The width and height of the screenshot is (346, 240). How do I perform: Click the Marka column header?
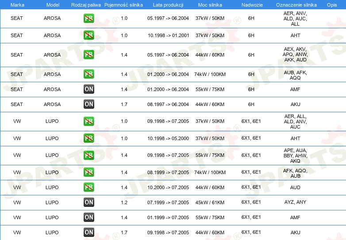tap(17, 5)
